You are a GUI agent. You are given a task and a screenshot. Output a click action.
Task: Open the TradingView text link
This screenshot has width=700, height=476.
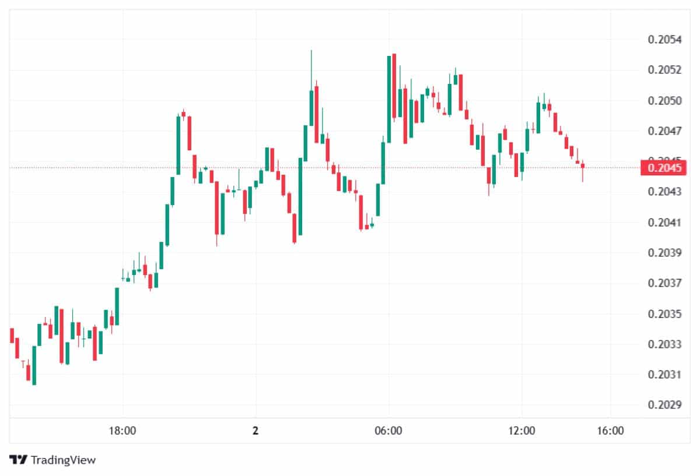point(63,460)
